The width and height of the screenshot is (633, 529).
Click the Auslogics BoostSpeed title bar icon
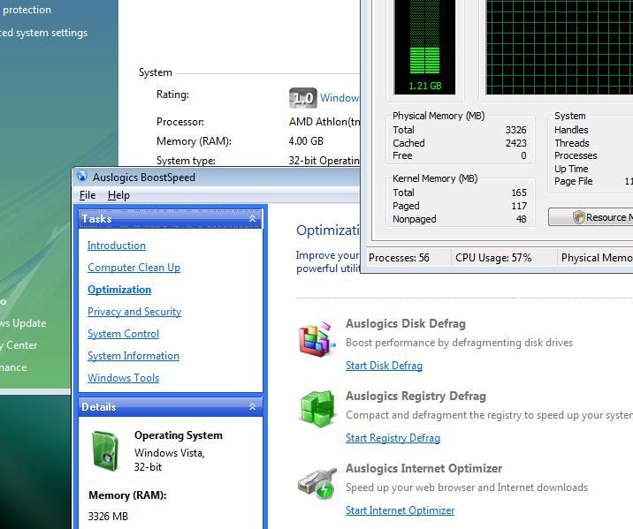[x=82, y=177]
